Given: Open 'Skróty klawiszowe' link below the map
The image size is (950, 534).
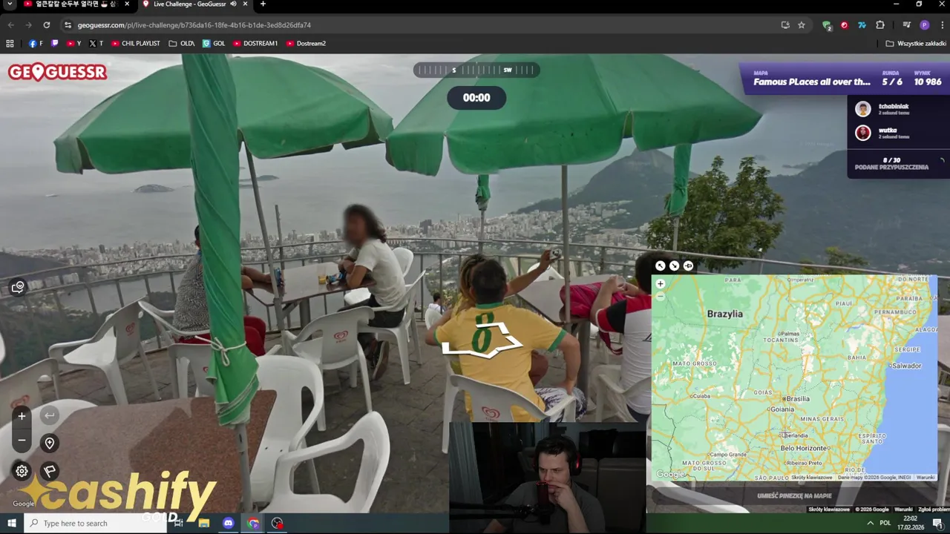Looking at the screenshot, I should pyautogui.click(x=828, y=510).
